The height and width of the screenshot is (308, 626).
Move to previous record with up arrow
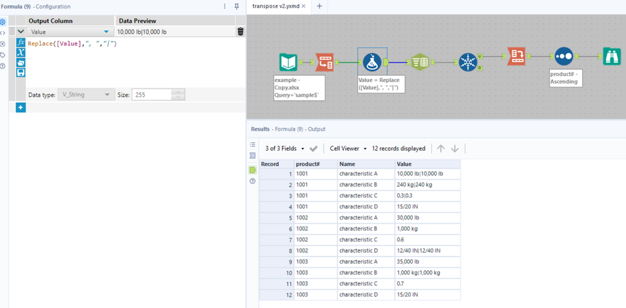point(441,149)
